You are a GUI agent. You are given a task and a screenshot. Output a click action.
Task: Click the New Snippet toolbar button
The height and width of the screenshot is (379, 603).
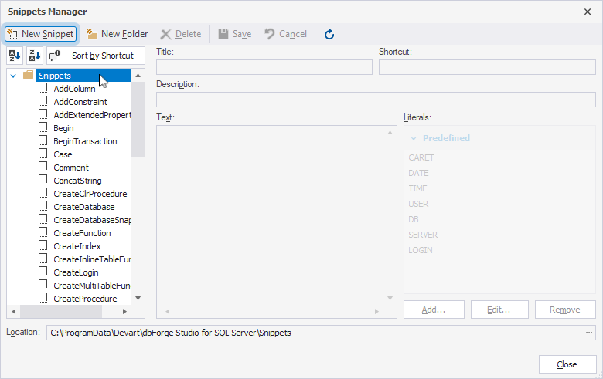point(41,34)
